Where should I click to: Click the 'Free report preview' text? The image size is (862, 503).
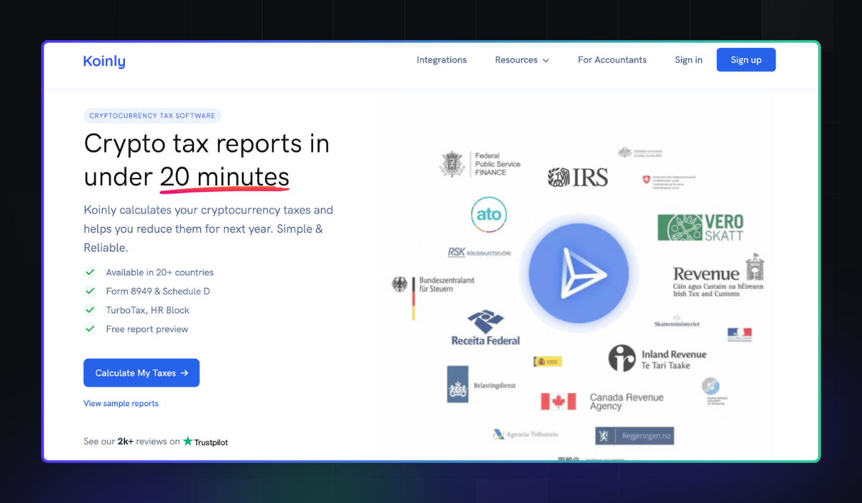[x=147, y=329]
